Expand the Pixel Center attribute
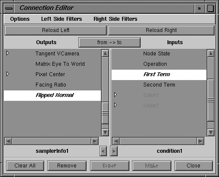This screenshot has width=219, height=177. click(x=8, y=74)
